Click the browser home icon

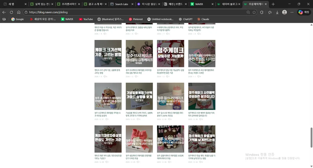[18, 12]
